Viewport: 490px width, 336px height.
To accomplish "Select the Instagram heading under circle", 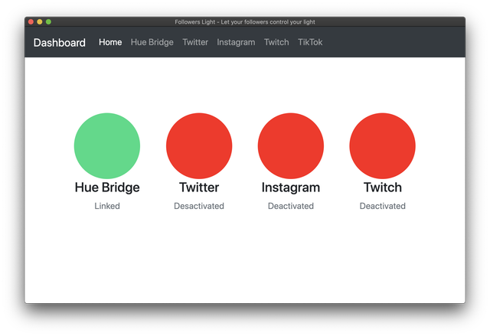I will [x=291, y=188].
